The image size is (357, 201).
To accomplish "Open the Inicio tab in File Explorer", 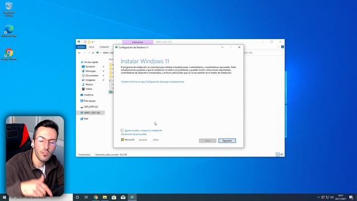I will click(91, 47).
